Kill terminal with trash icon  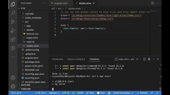point(149,59)
